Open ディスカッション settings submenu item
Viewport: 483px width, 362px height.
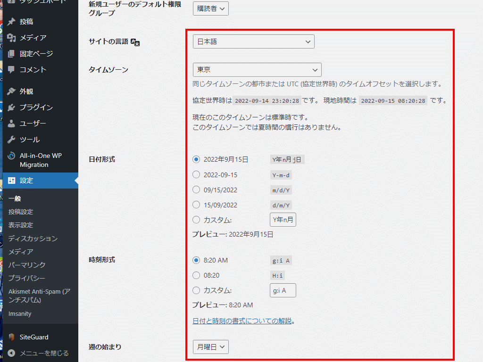click(x=33, y=239)
